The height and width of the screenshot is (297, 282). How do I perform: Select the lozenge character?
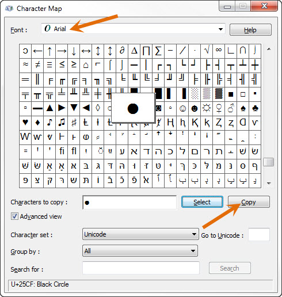tap(98, 109)
